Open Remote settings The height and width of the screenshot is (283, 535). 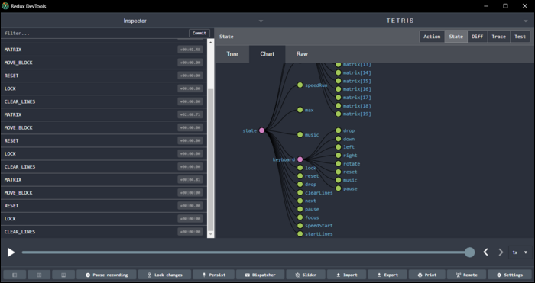[x=466, y=275]
